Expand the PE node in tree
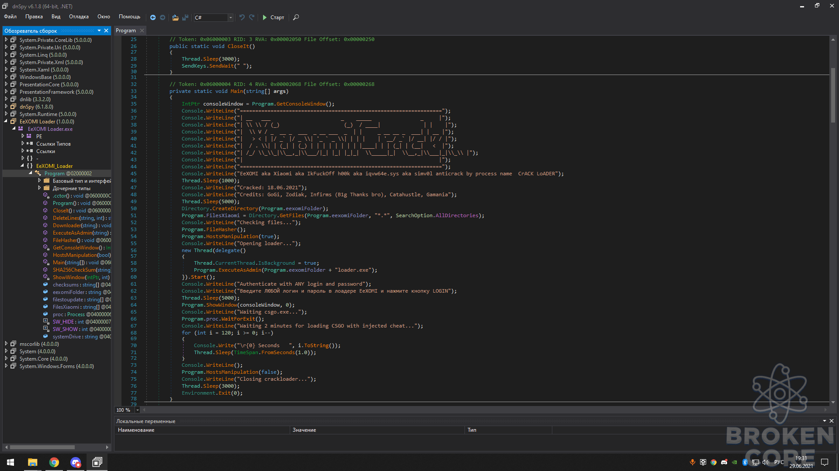 point(23,136)
